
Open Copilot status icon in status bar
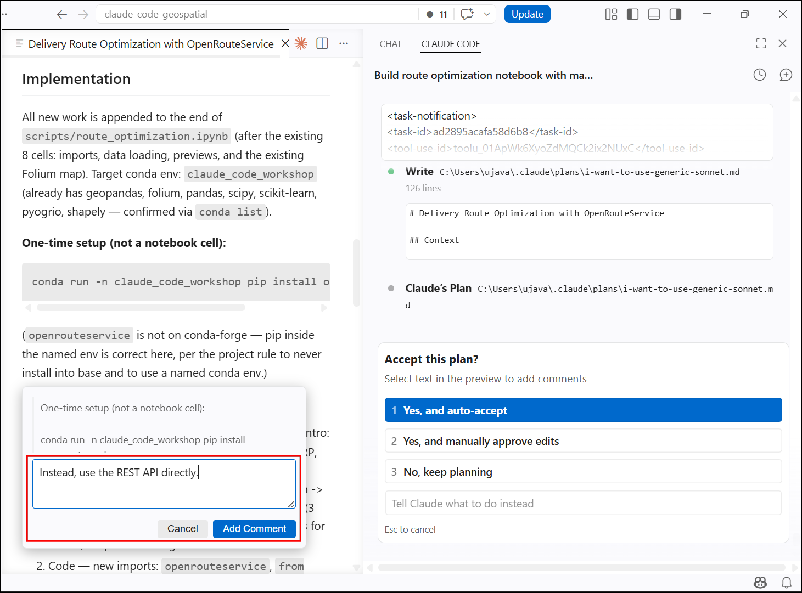pos(760,583)
